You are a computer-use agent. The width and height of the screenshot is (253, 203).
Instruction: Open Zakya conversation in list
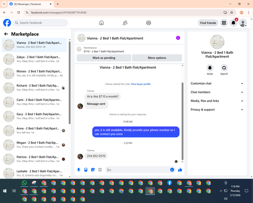click(34, 59)
